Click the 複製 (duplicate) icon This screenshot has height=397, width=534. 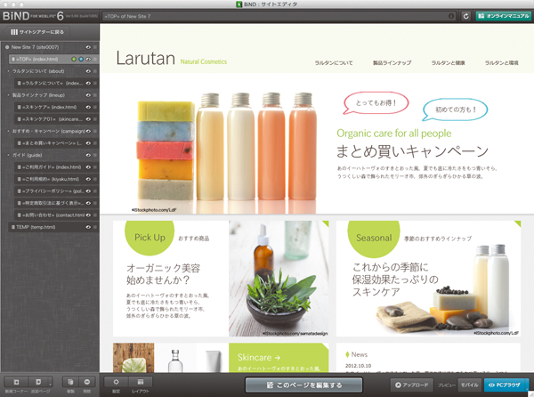click(x=70, y=382)
